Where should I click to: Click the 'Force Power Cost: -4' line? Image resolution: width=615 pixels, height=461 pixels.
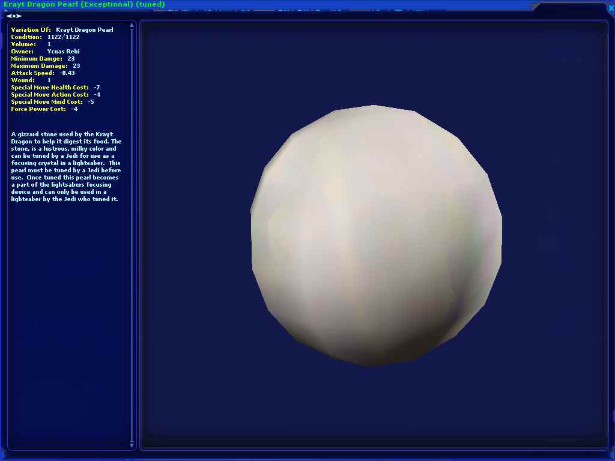tap(44, 109)
